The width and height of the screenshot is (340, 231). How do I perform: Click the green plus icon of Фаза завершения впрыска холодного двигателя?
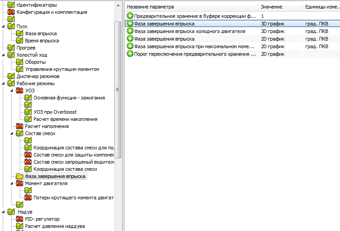click(130, 31)
